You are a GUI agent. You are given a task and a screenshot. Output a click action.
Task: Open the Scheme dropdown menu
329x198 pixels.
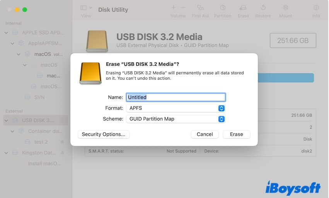tap(176, 119)
